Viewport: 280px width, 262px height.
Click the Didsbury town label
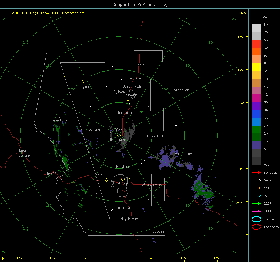pos(117,140)
